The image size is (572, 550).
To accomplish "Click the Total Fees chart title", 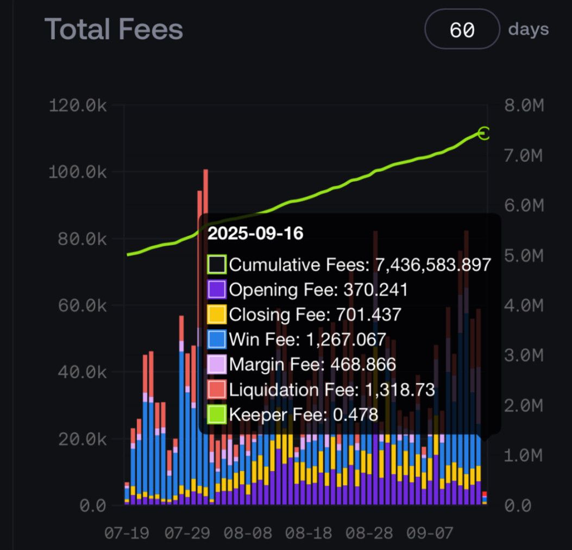I will coord(114,29).
